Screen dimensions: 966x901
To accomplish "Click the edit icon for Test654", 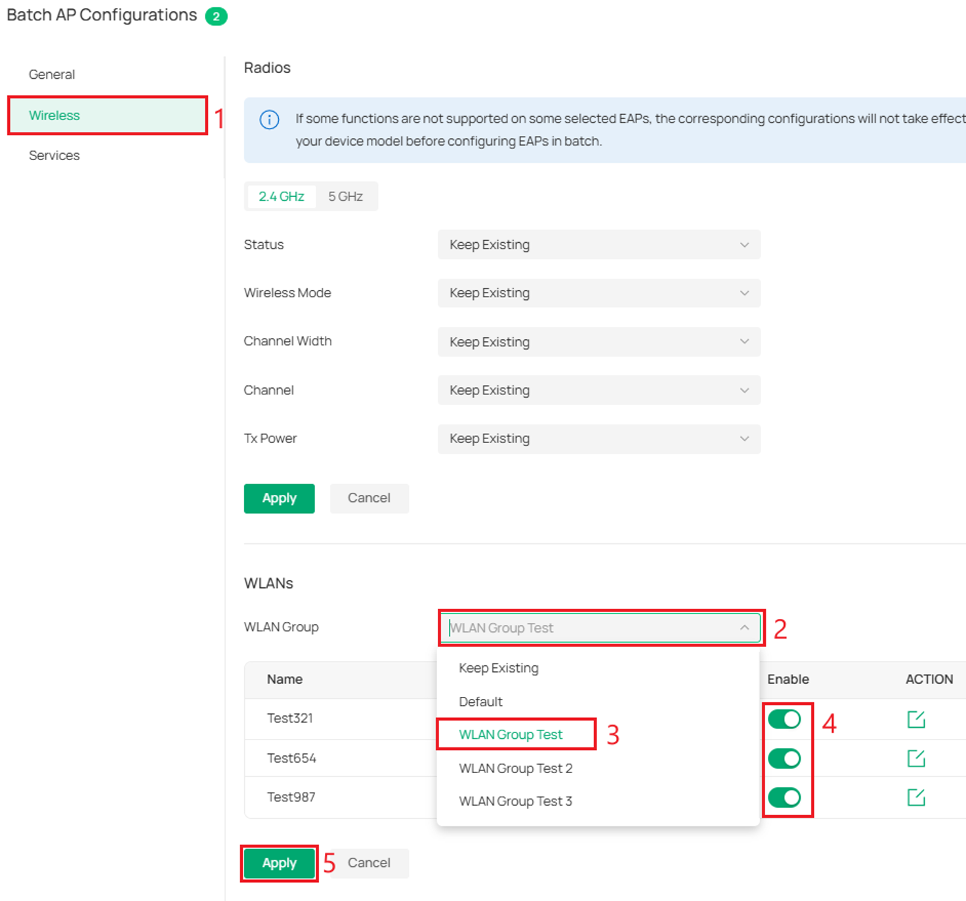I will coord(915,759).
